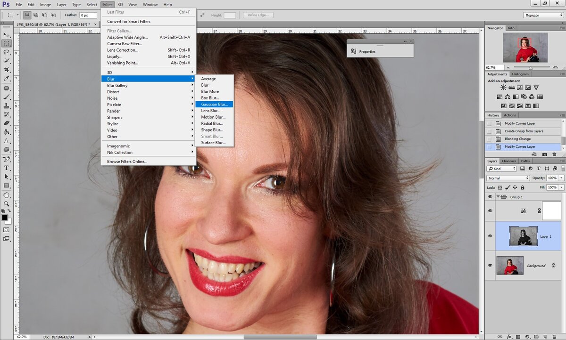Switch to Channels tab
Viewport: 566px width, 340px height.
(x=509, y=161)
